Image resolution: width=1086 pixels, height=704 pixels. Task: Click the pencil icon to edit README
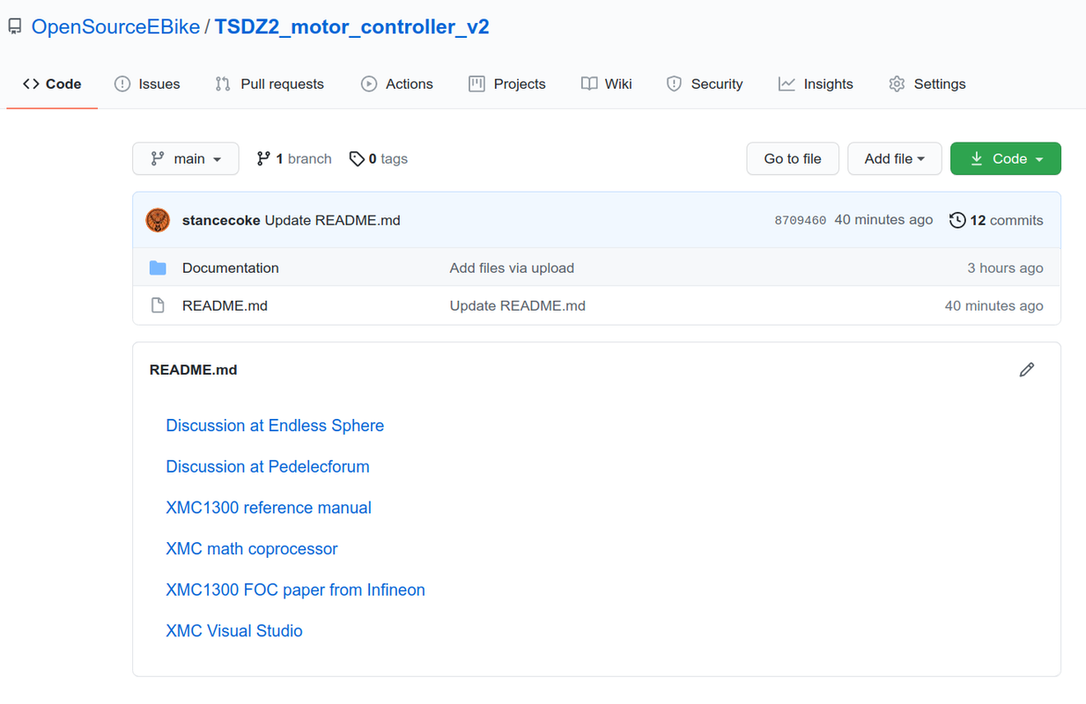(x=1027, y=370)
